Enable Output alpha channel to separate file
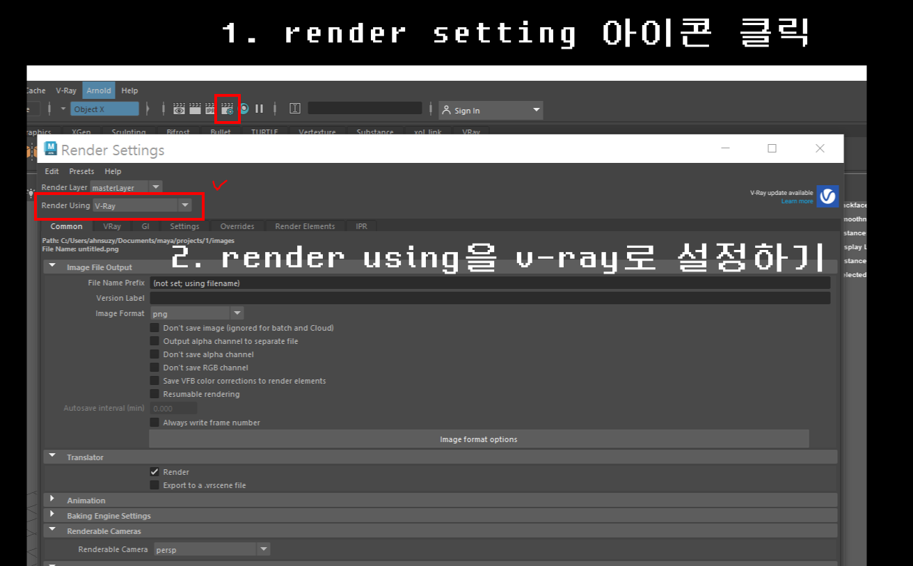 tap(154, 341)
